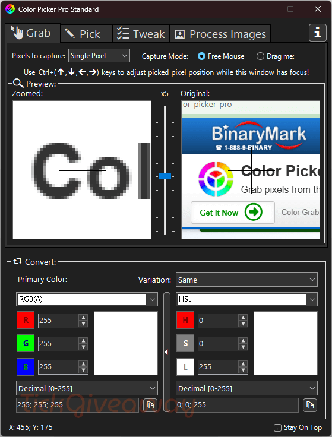Copy the RGB value 255; 255; 255
332x437 pixels.
[150, 405]
